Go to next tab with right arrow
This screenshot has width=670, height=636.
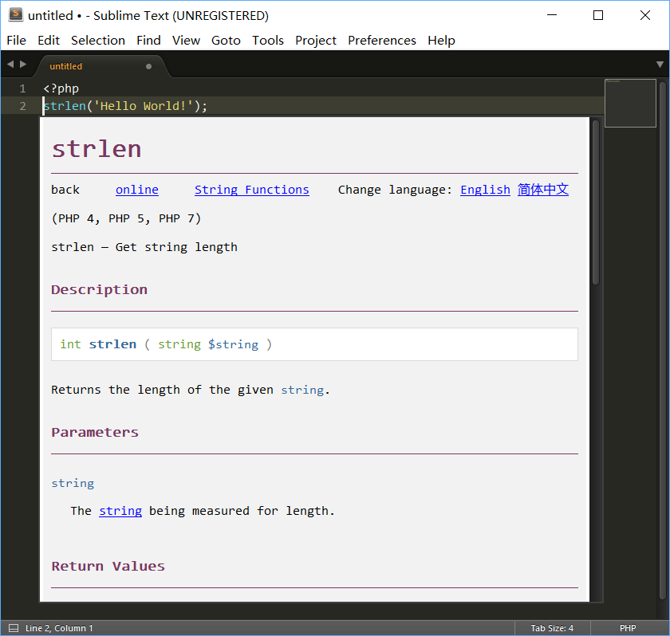(x=23, y=64)
